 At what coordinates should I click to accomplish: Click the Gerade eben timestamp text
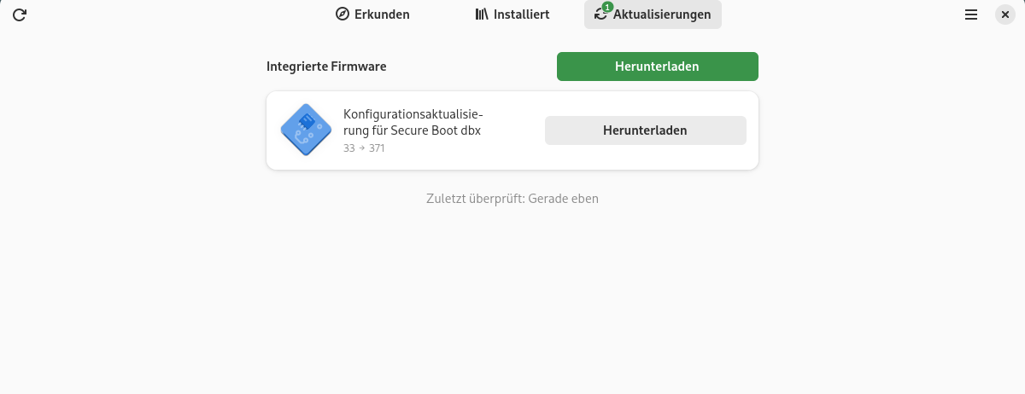pyautogui.click(x=564, y=199)
